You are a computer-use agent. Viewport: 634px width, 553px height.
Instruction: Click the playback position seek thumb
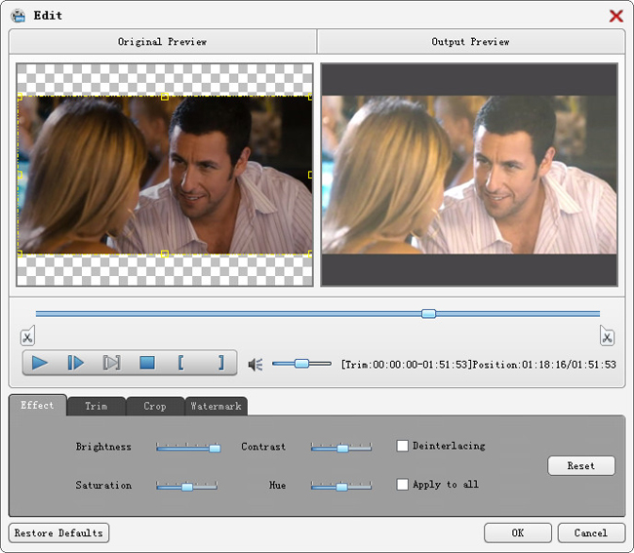pyautogui.click(x=428, y=314)
